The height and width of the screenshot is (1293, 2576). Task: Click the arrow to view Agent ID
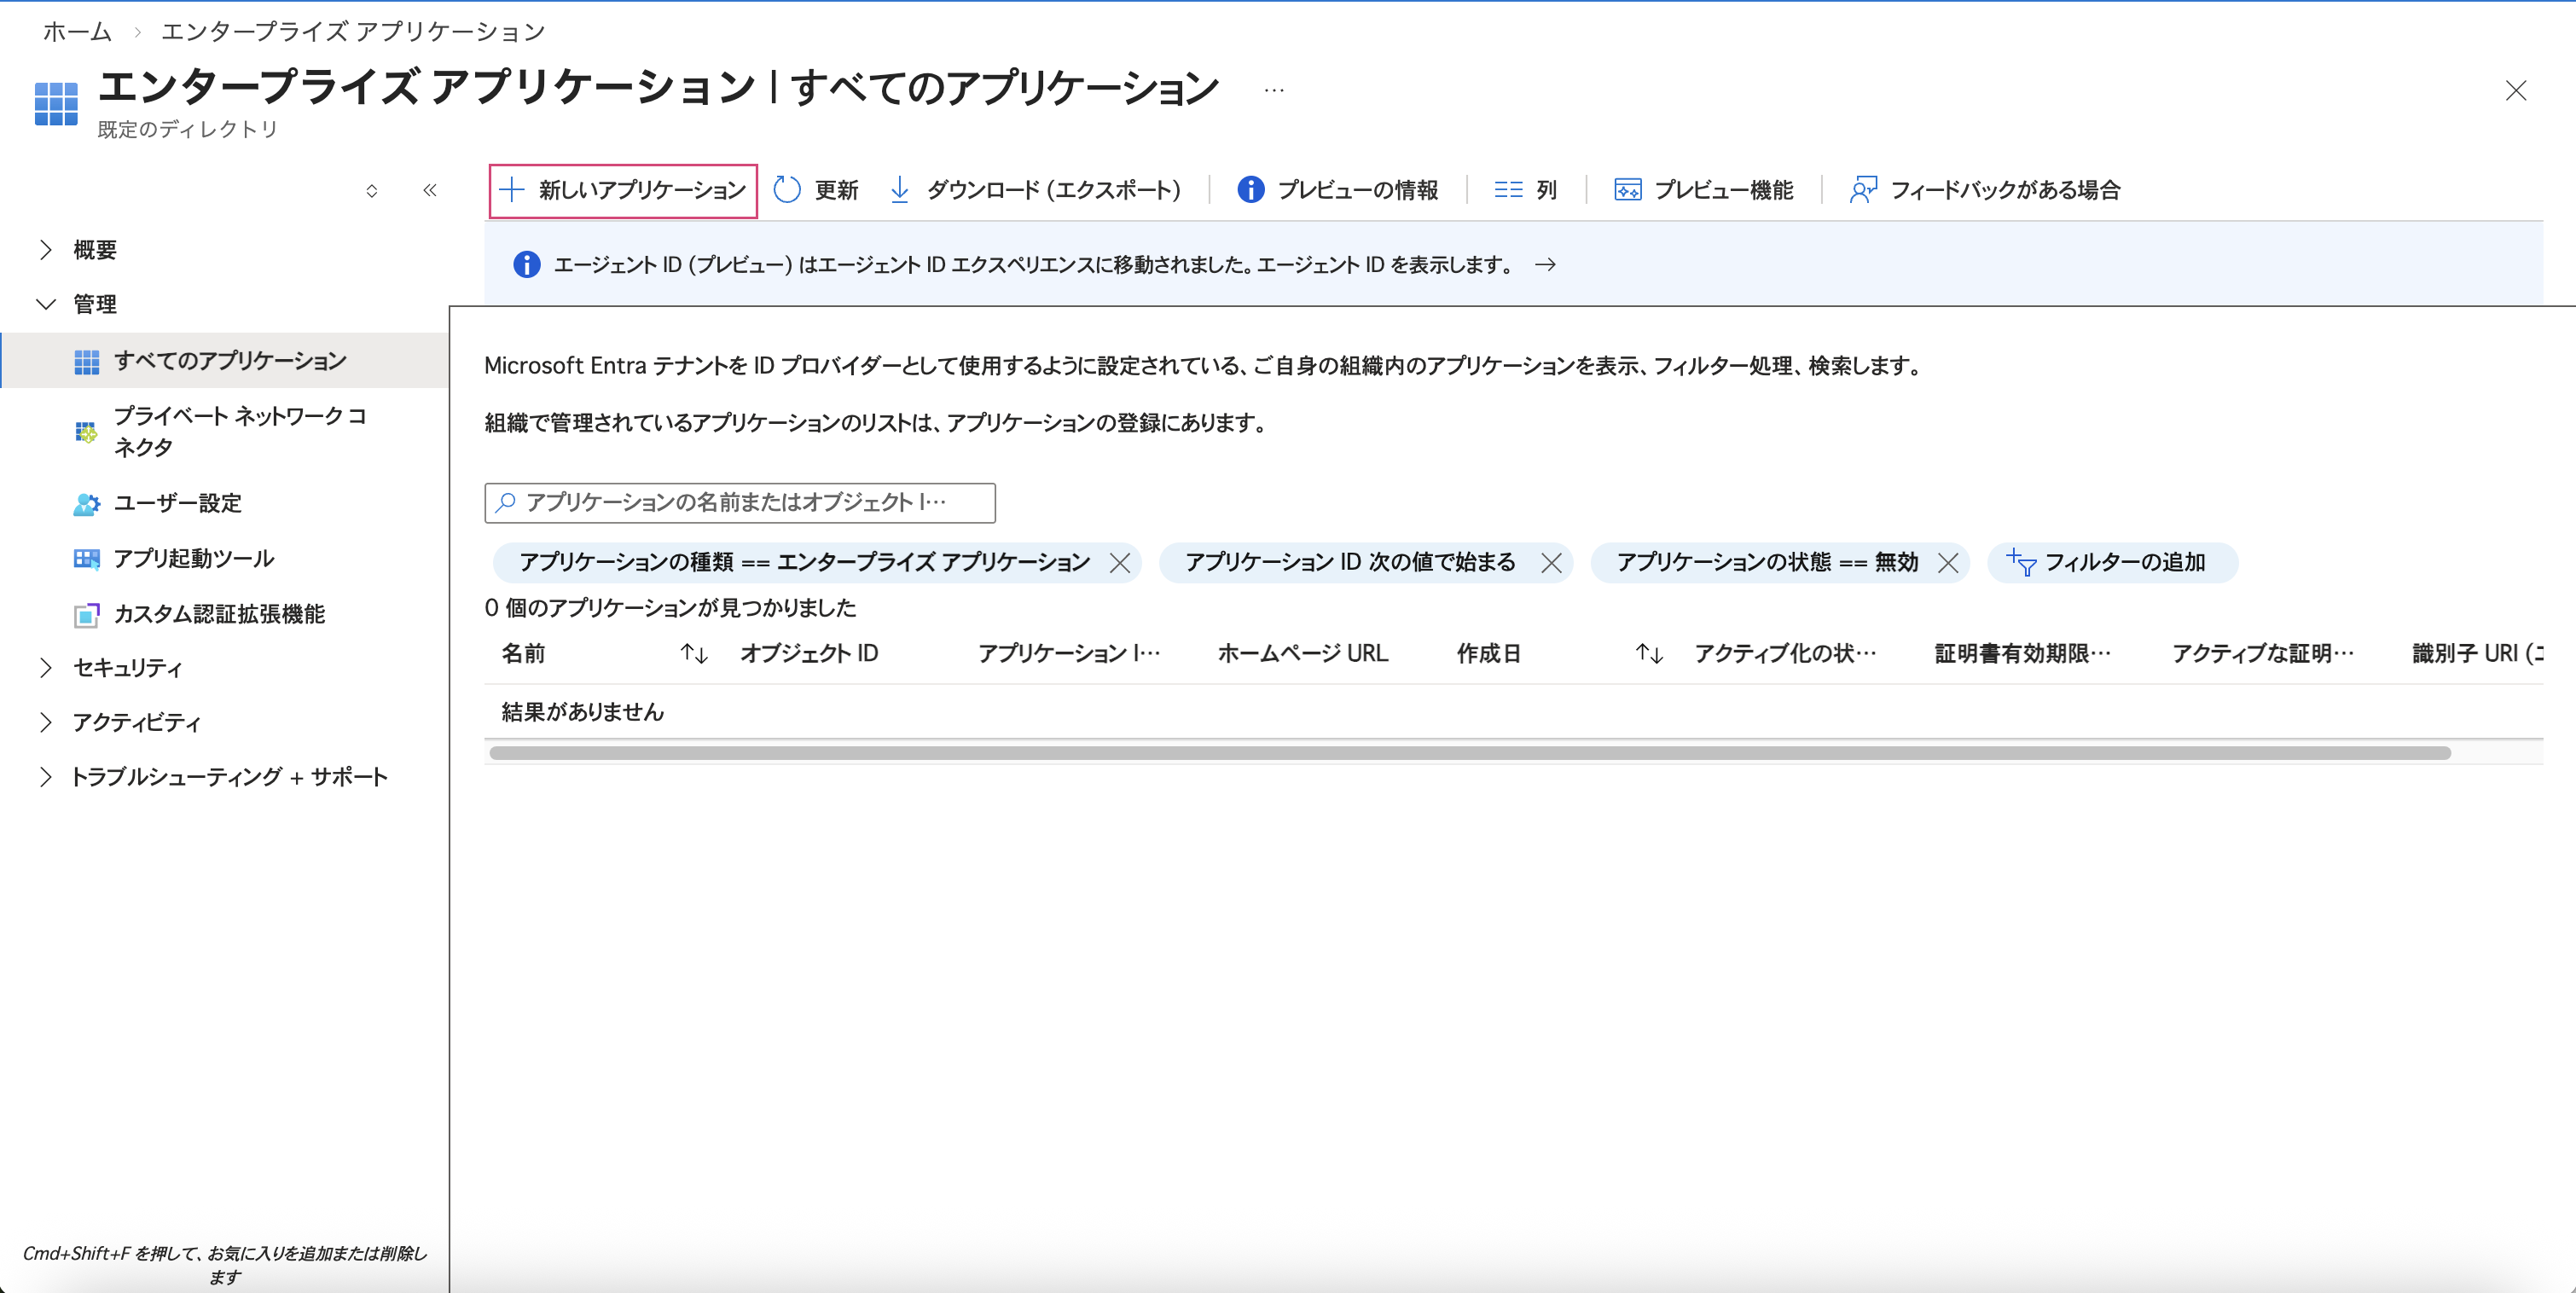tap(1545, 265)
